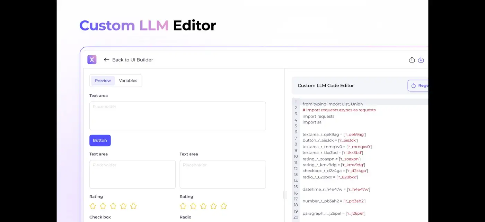Click the lower-right Text area field
Image resolution: width=485 pixels, height=222 pixels.
pyautogui.click(x=222, y=174)
